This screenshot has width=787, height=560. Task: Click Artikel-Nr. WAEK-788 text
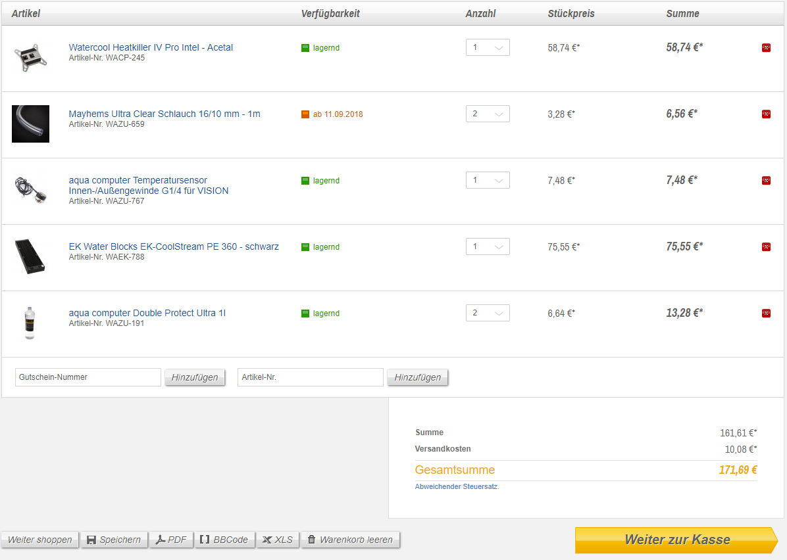click(107, 257)
